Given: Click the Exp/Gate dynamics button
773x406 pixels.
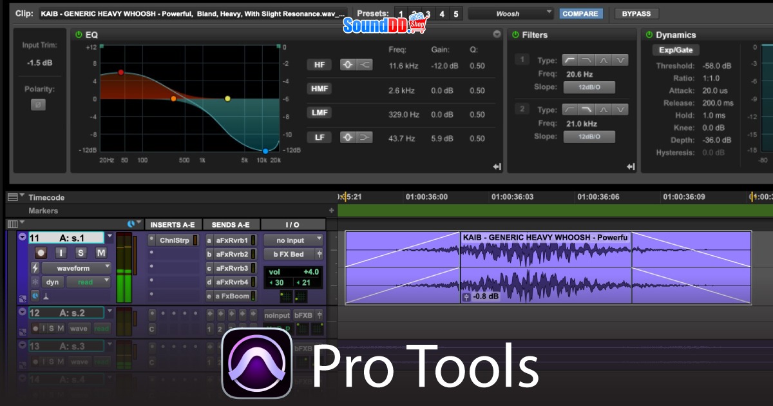Looking at the screenshot, I should pos(675,50).
